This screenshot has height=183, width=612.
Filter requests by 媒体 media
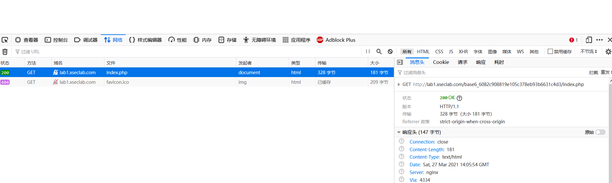[x=507, y=52]
